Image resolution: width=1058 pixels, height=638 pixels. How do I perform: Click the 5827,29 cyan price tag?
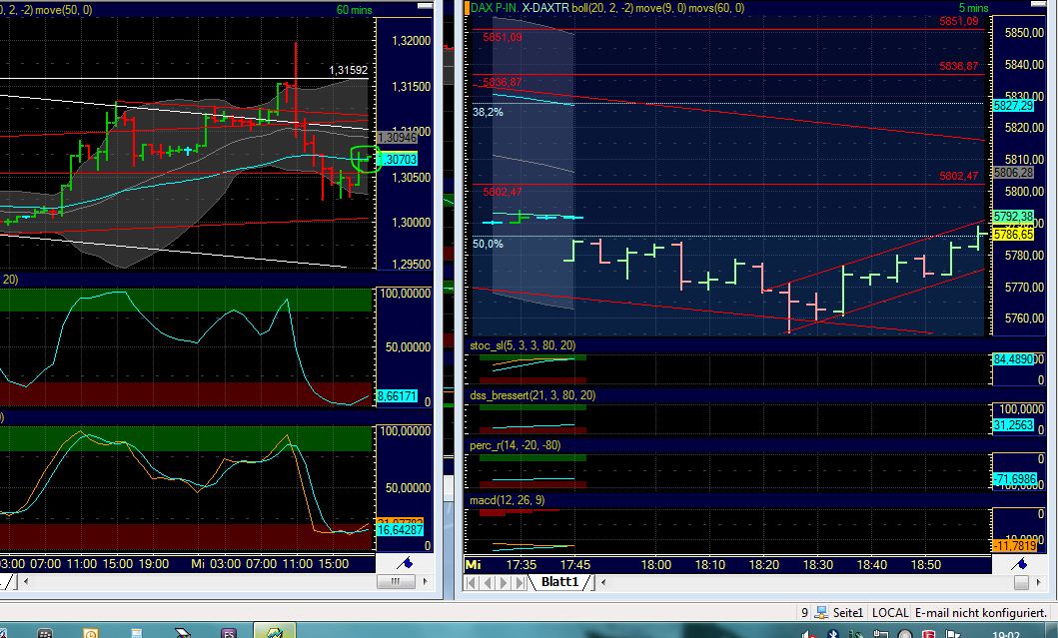1013,106
